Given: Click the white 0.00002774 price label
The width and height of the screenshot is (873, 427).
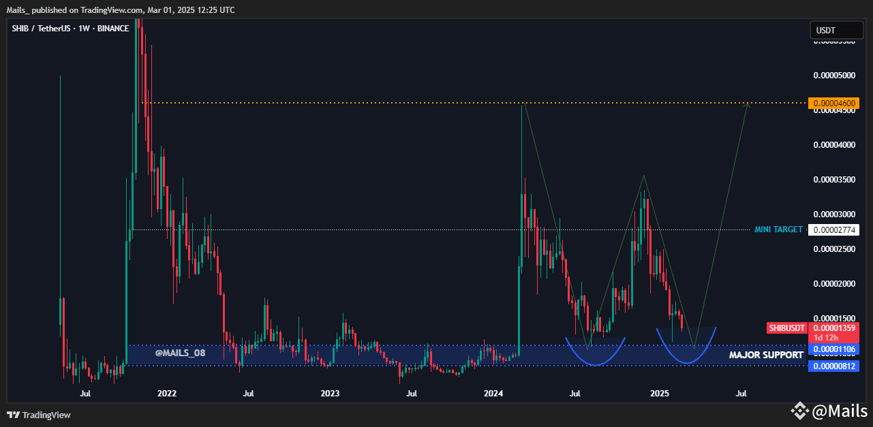Looking at the screenshot, I should click(x=833, y=230).
